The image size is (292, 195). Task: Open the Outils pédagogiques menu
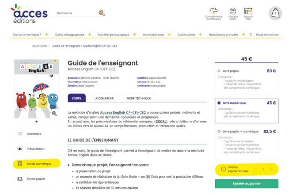point(70,34)
